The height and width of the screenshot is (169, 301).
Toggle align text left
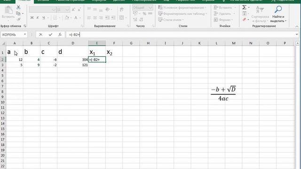(x=89, y=18)
